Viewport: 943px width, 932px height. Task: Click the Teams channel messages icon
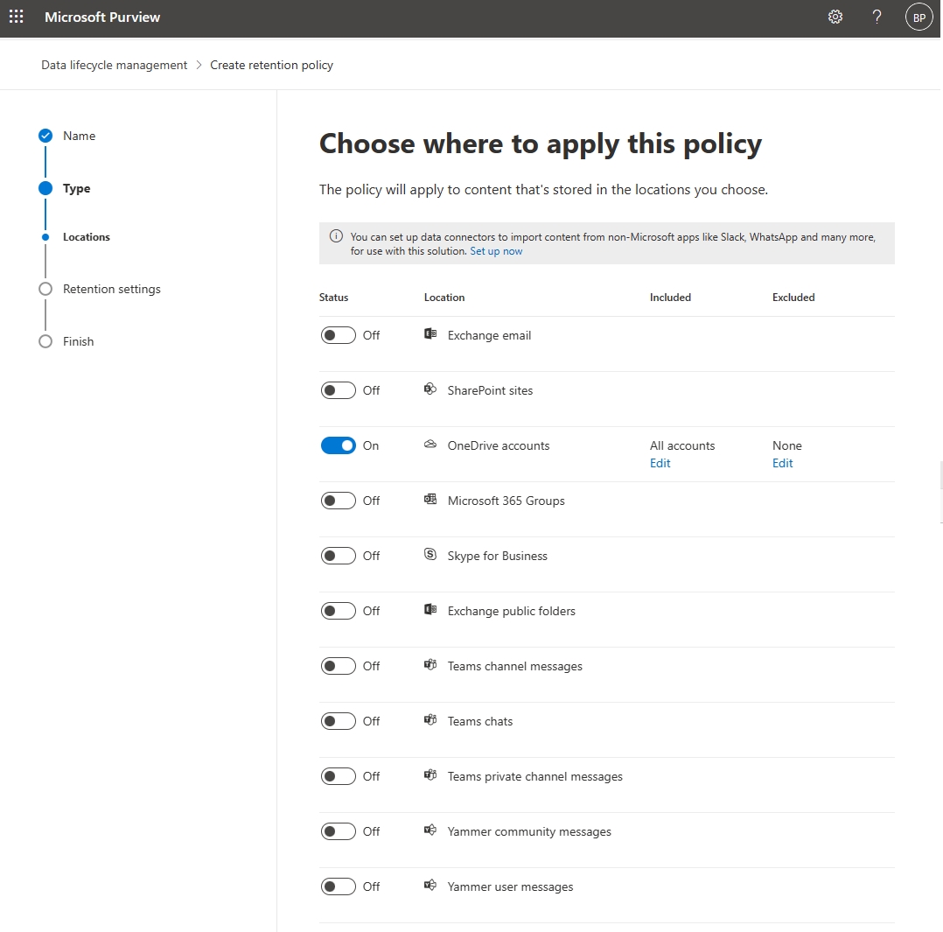click(x=430, y=665)
